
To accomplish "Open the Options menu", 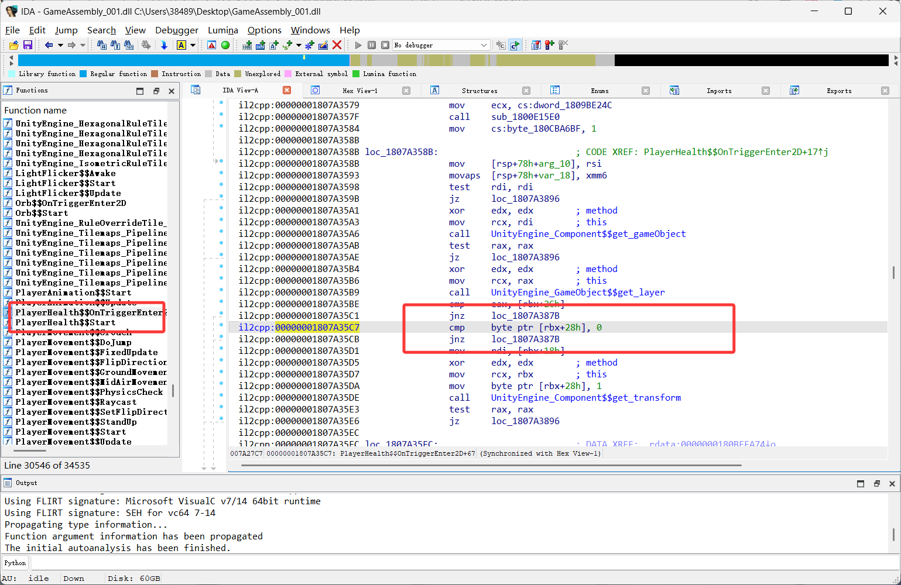I will click(x=265, y=30).
